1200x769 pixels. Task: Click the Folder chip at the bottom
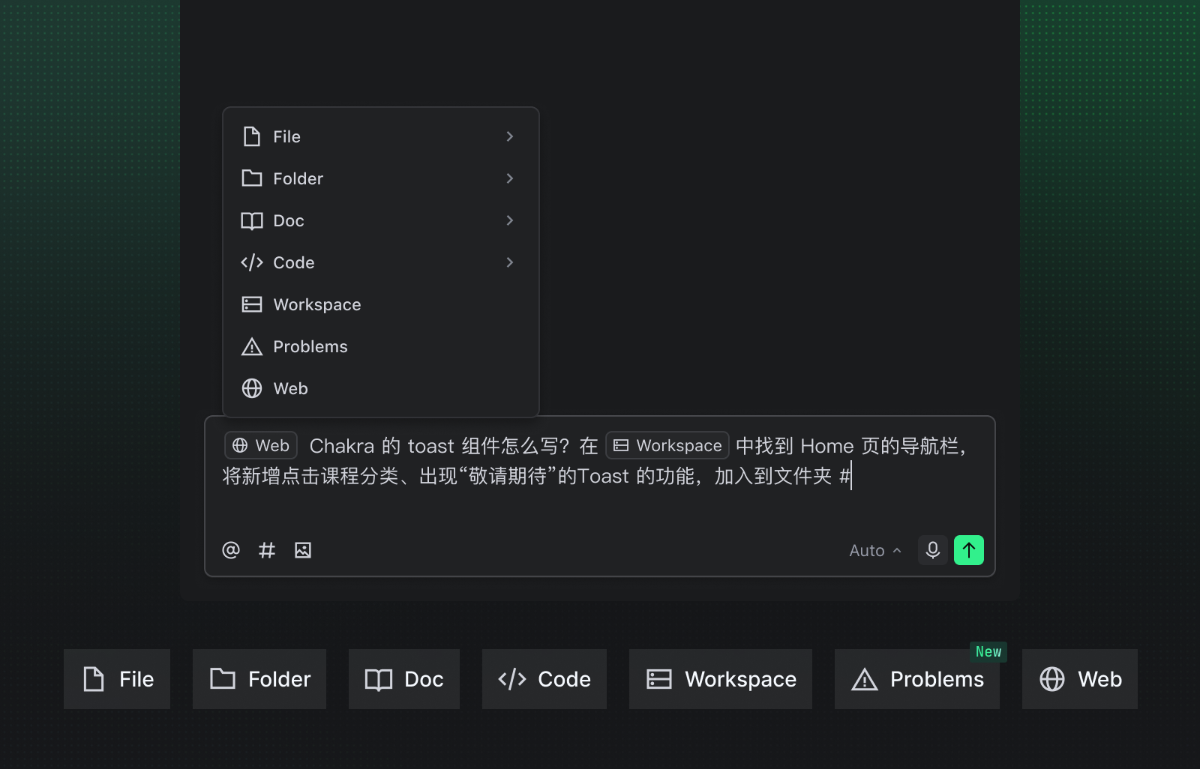pyautogui.click(x=259, y=679)
